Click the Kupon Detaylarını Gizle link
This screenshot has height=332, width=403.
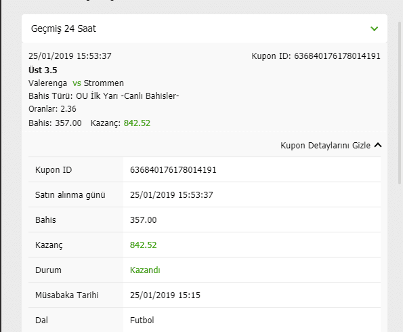325,146
